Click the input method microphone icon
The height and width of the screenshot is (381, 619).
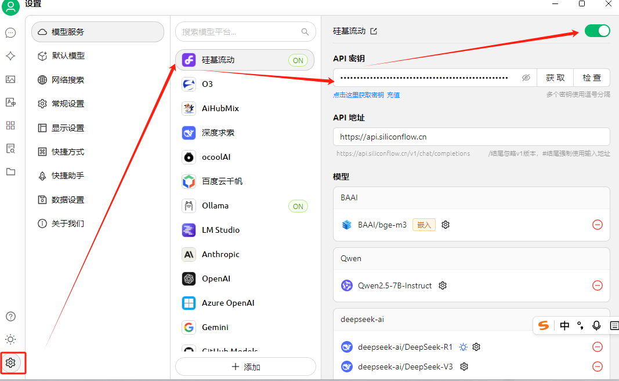pyautogui.click(x=596, y=325)
